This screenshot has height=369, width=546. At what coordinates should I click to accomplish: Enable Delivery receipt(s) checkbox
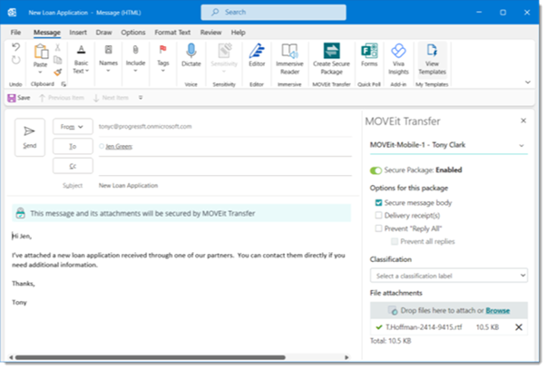click(x=378, y=216)
